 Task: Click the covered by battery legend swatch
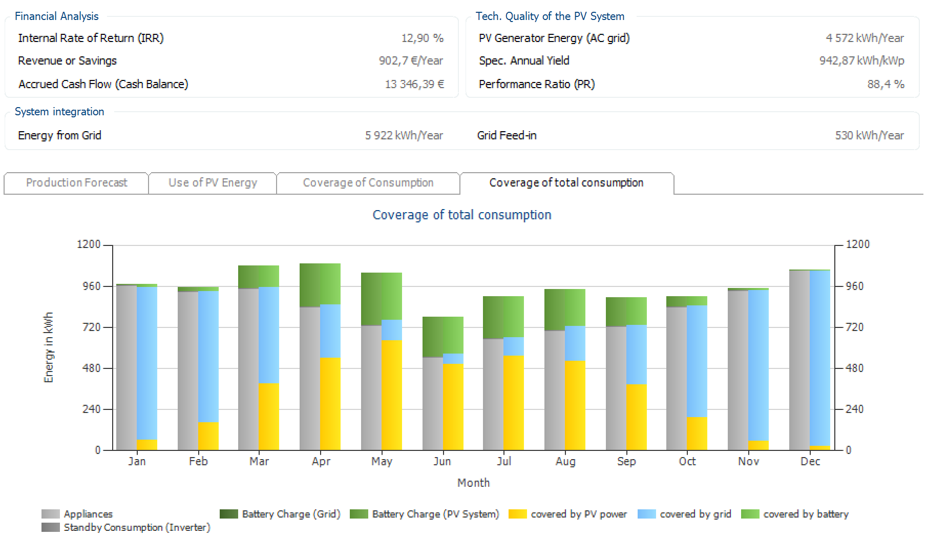coord(750,514)
